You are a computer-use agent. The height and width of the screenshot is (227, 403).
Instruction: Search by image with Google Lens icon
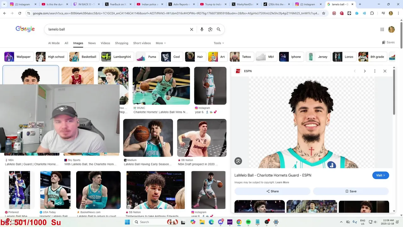(210, 29)
